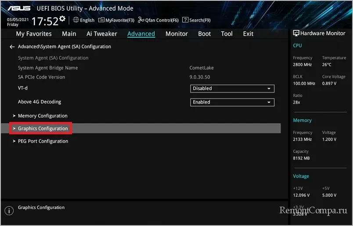Click the gear icon beside the clock
The image size is (353, 226).
pos(62,18)
